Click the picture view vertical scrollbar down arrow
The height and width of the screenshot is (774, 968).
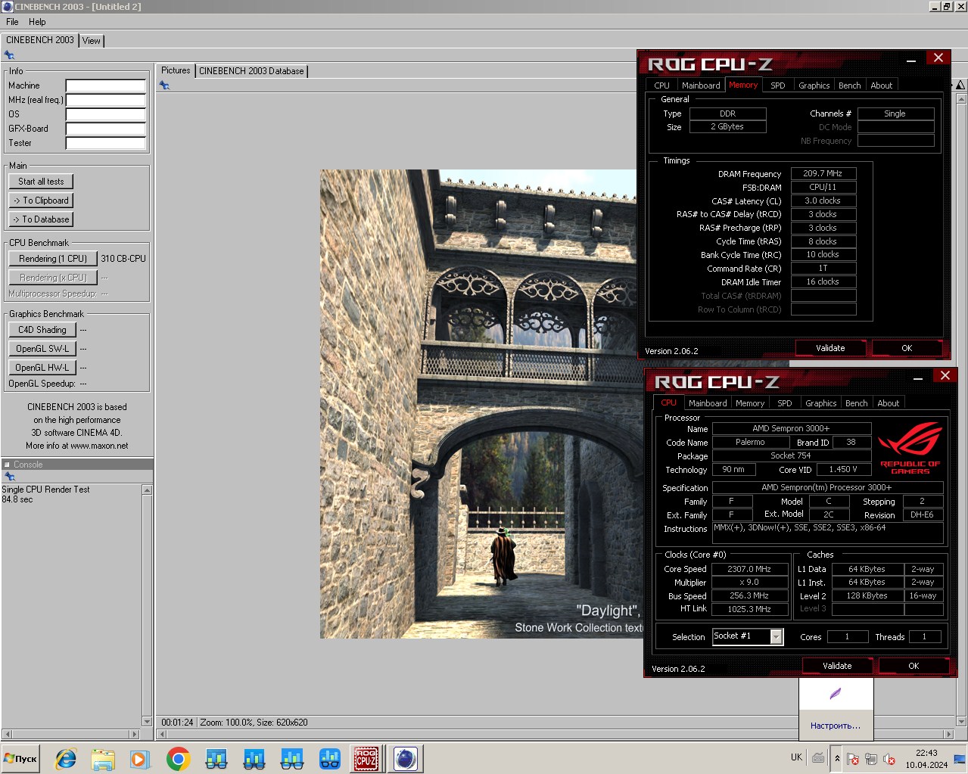click(x=961, y=722)
